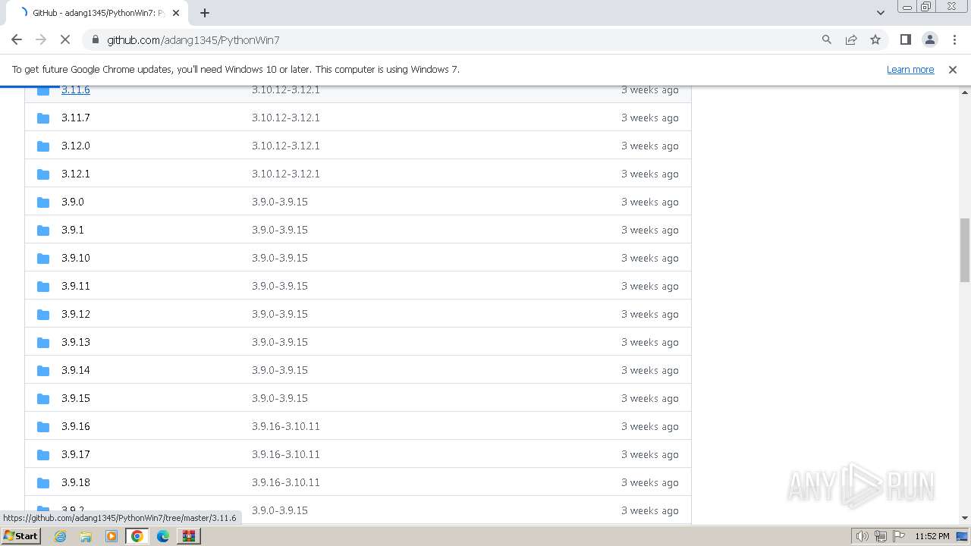Image resolution: width=971 pixels, height=546 pixels.
Task: Open the 3.9.15 folder
Action: [76, 398]
